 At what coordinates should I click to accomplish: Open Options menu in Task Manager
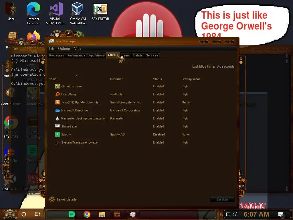pyautogui.click(x=64, y=48)
